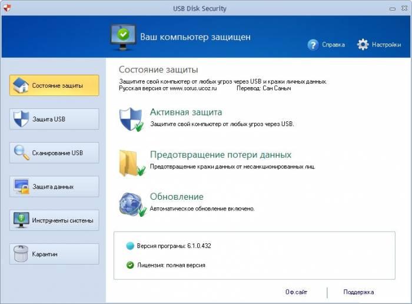Click the Справка text label

(334, 45)
